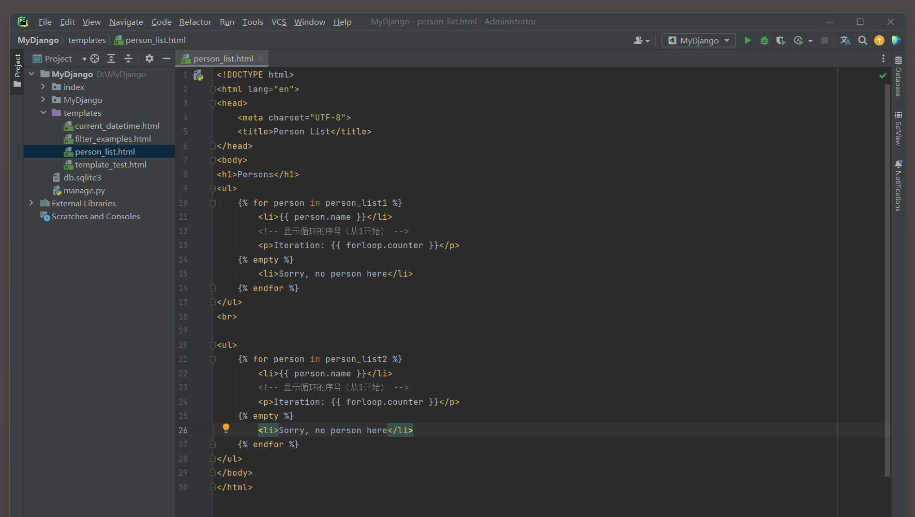The width and height of the screenshot is (915, 517).
Task: Click the Profile run icon
Action: (x=799, y=40)
